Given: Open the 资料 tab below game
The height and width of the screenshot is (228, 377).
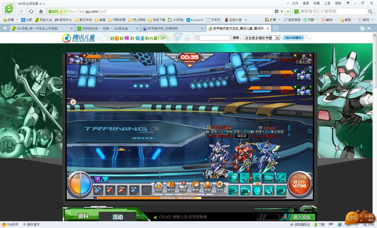Looking at the screenshot, I should pyautogui.click(x=83, y=216).
